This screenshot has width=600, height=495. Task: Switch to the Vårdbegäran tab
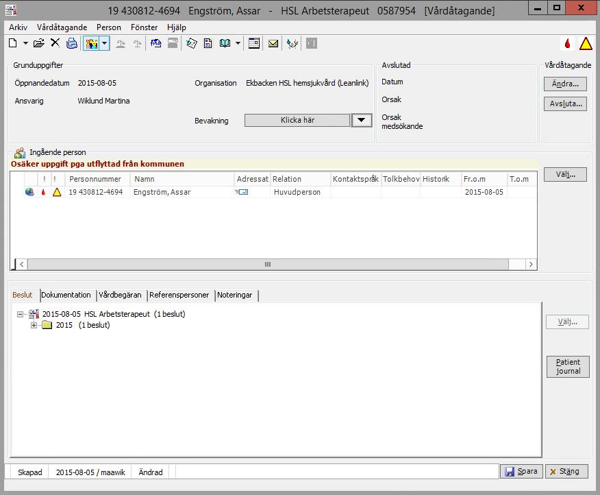120,295
